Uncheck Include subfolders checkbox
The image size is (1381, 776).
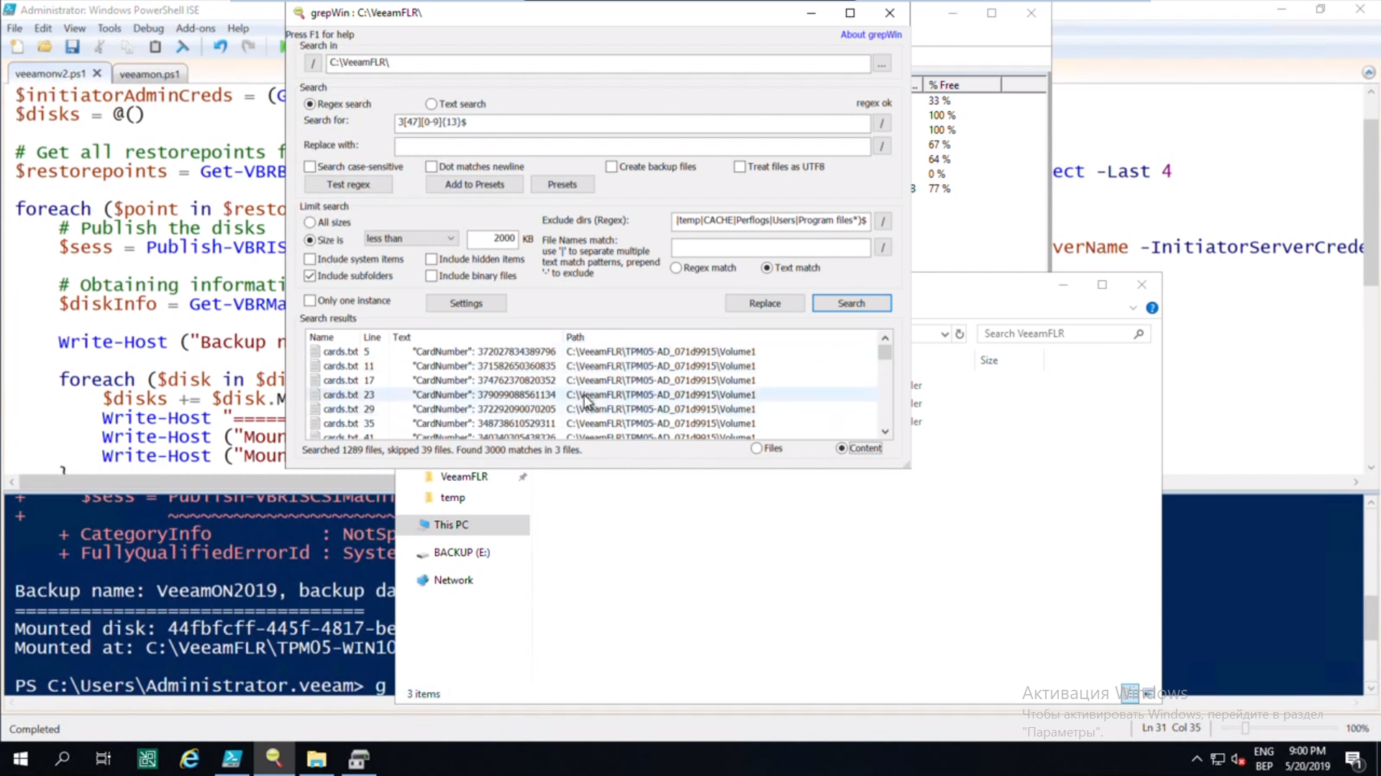(310, 276)
